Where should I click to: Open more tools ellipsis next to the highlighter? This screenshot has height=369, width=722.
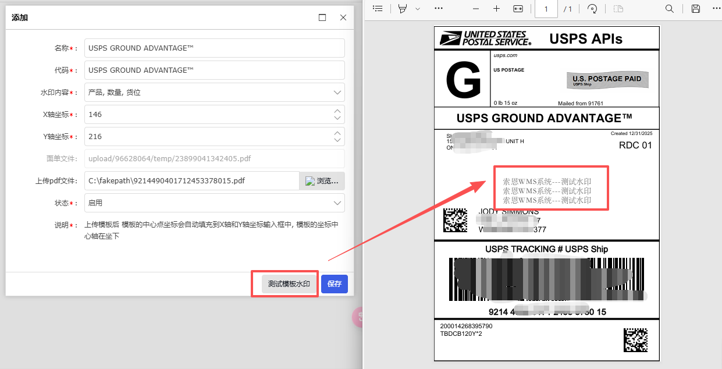click(439, 9)
